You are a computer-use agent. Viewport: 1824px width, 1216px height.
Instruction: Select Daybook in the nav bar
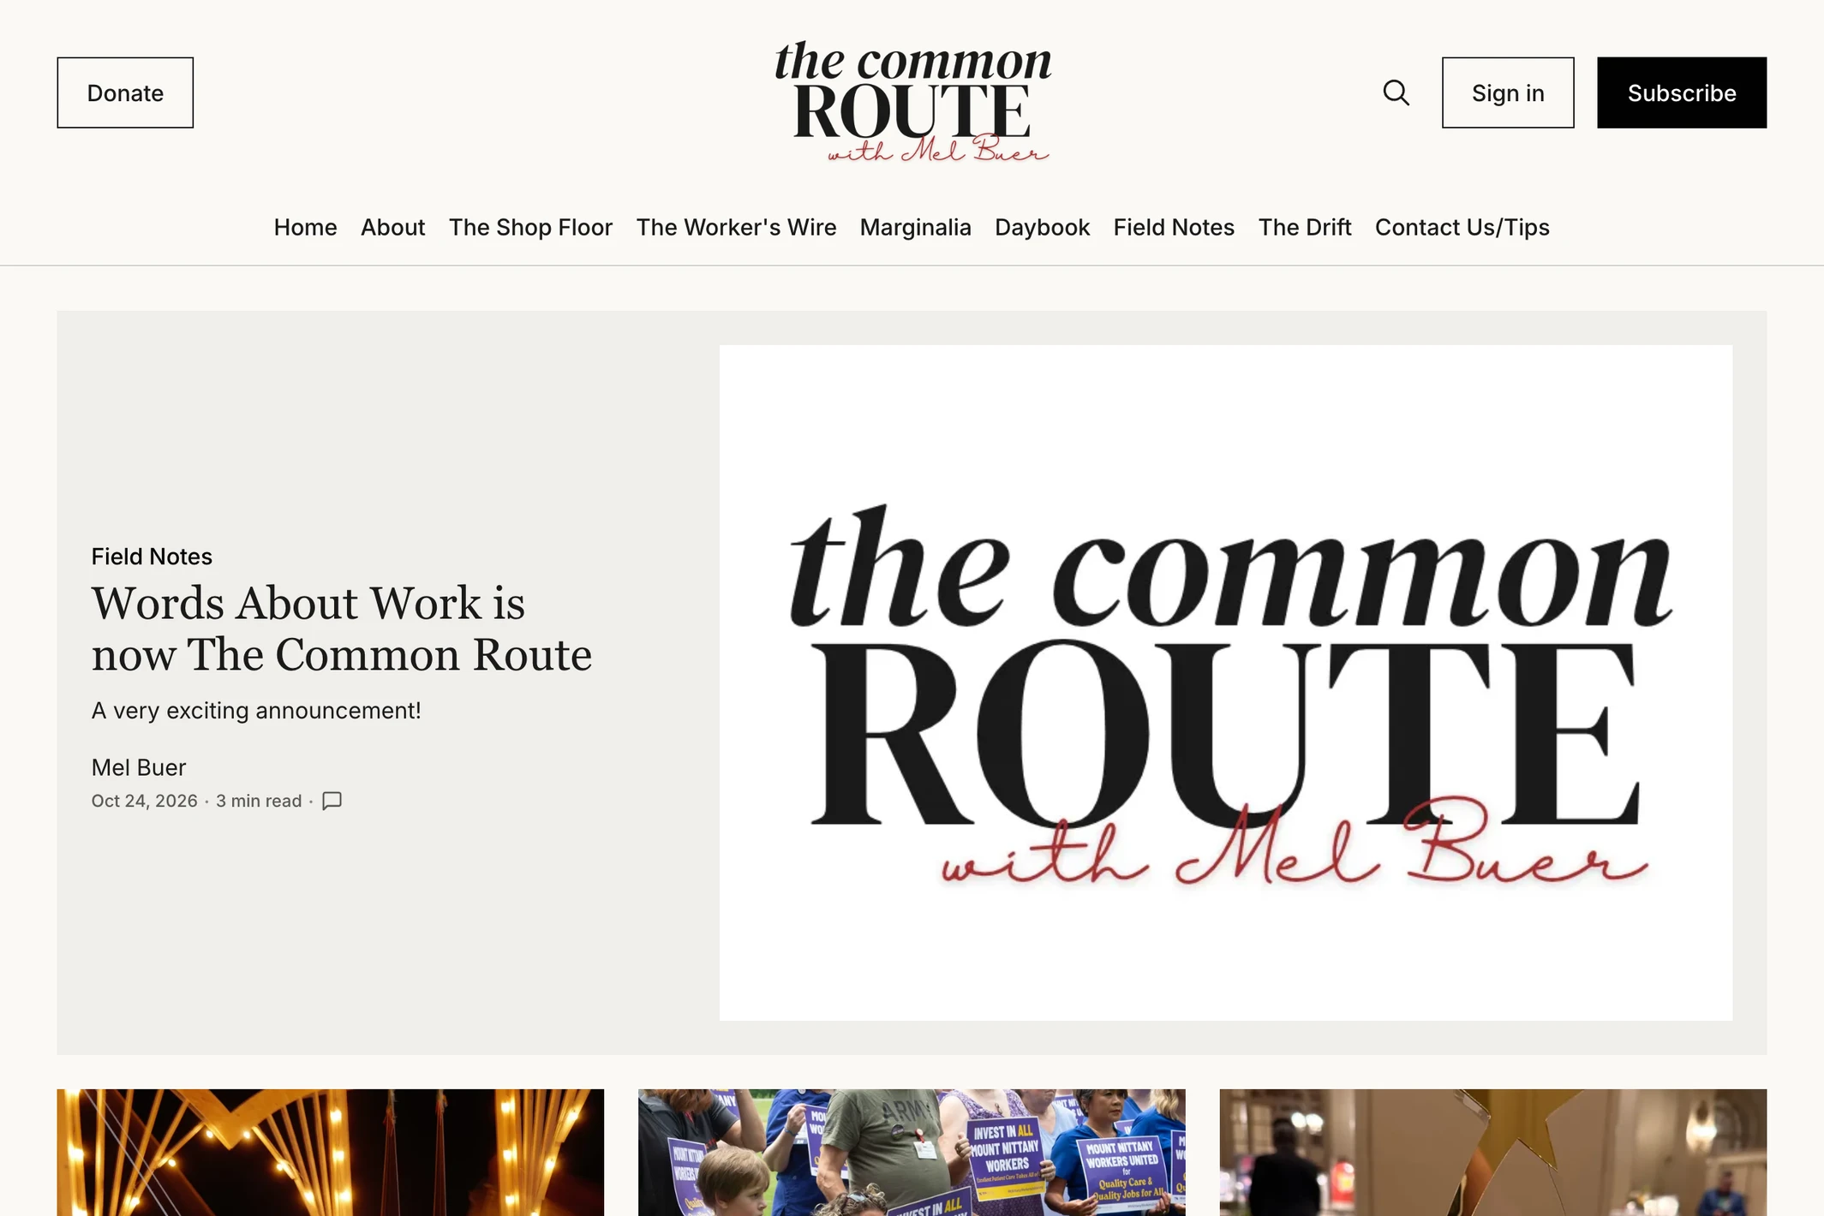tap(1042, 227)
